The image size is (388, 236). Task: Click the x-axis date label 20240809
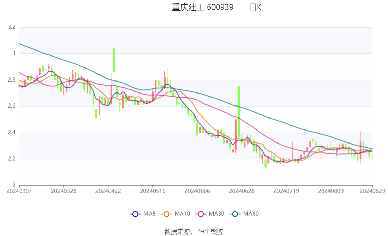pyautogui.click(x=331, y=191)
